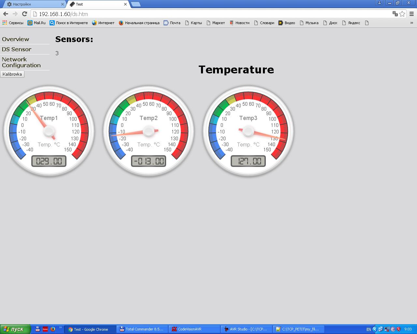Open the Видео bookmark
The image size is (417, 334).
[x=287, y=23]
